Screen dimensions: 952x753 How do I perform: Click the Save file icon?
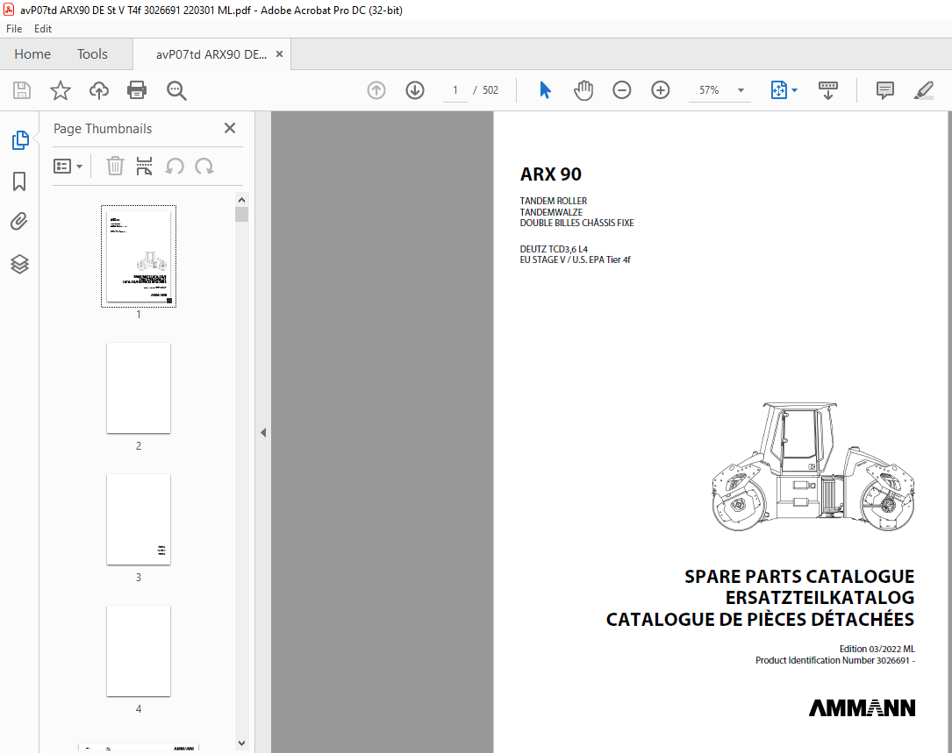22,90
